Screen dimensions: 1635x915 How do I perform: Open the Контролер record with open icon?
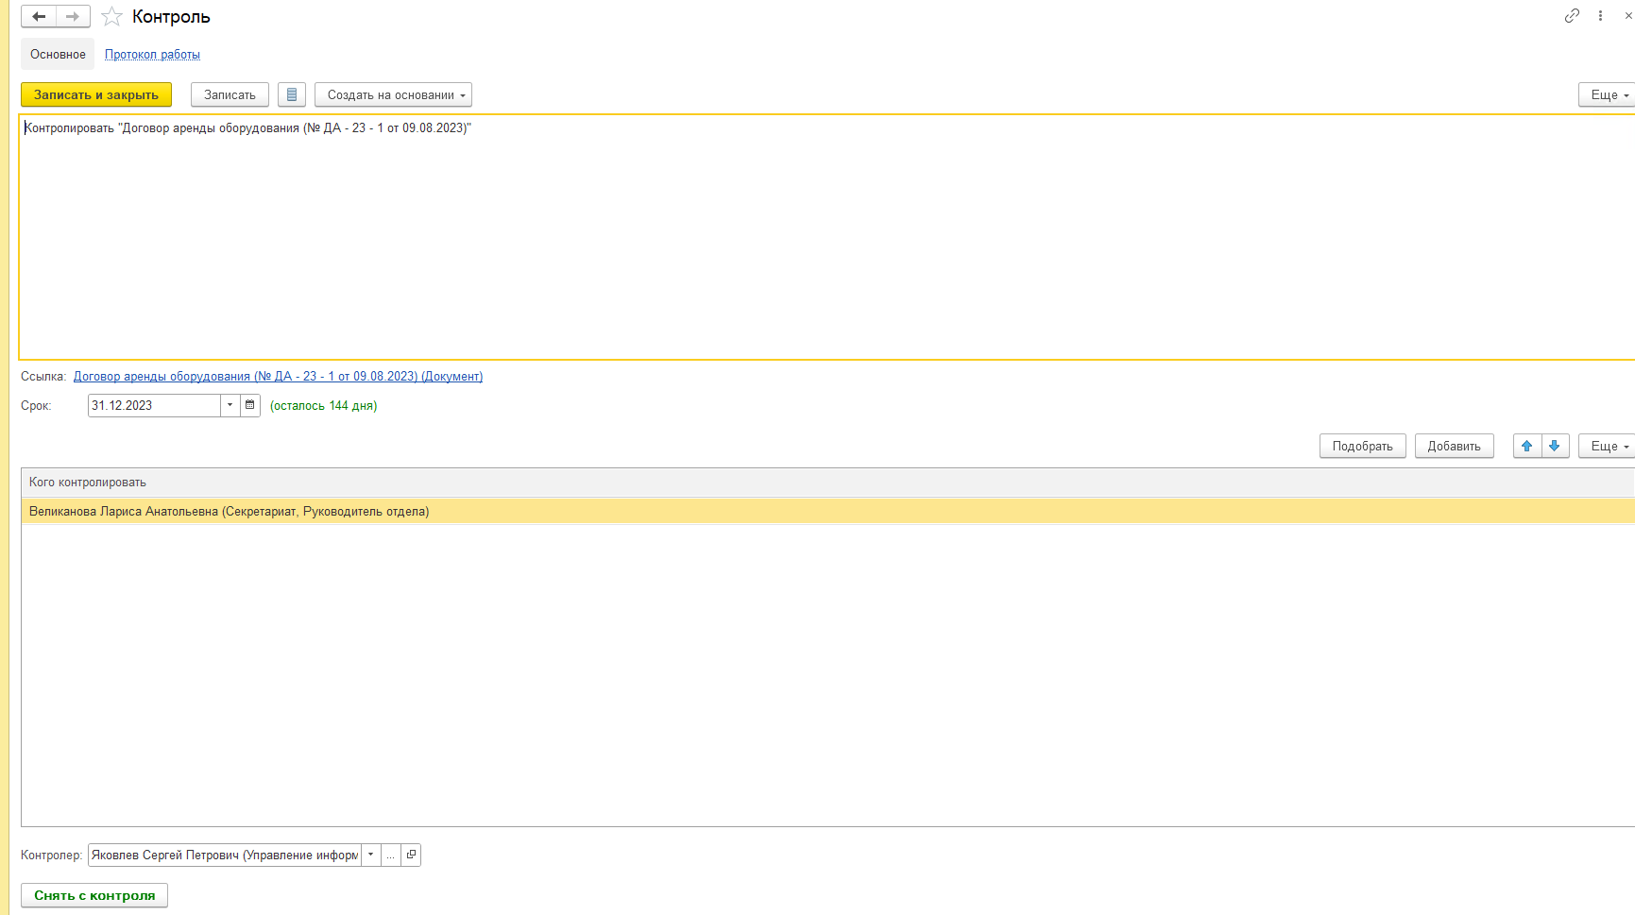411,856
